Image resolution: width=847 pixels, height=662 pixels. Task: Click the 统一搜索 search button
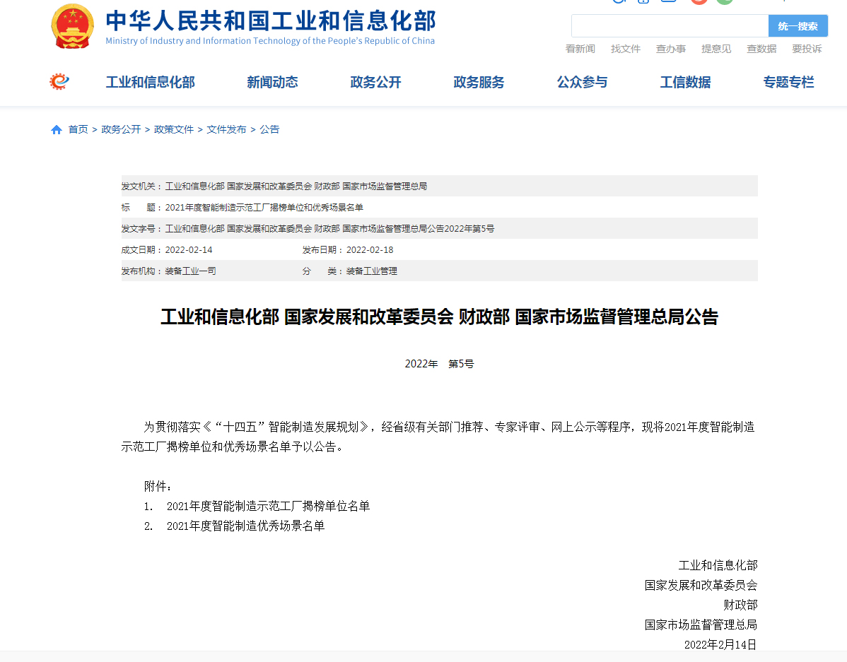(798, 25)
